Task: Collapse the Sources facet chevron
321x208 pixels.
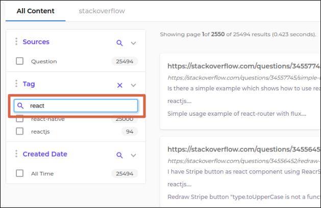Action: (134, 43)
